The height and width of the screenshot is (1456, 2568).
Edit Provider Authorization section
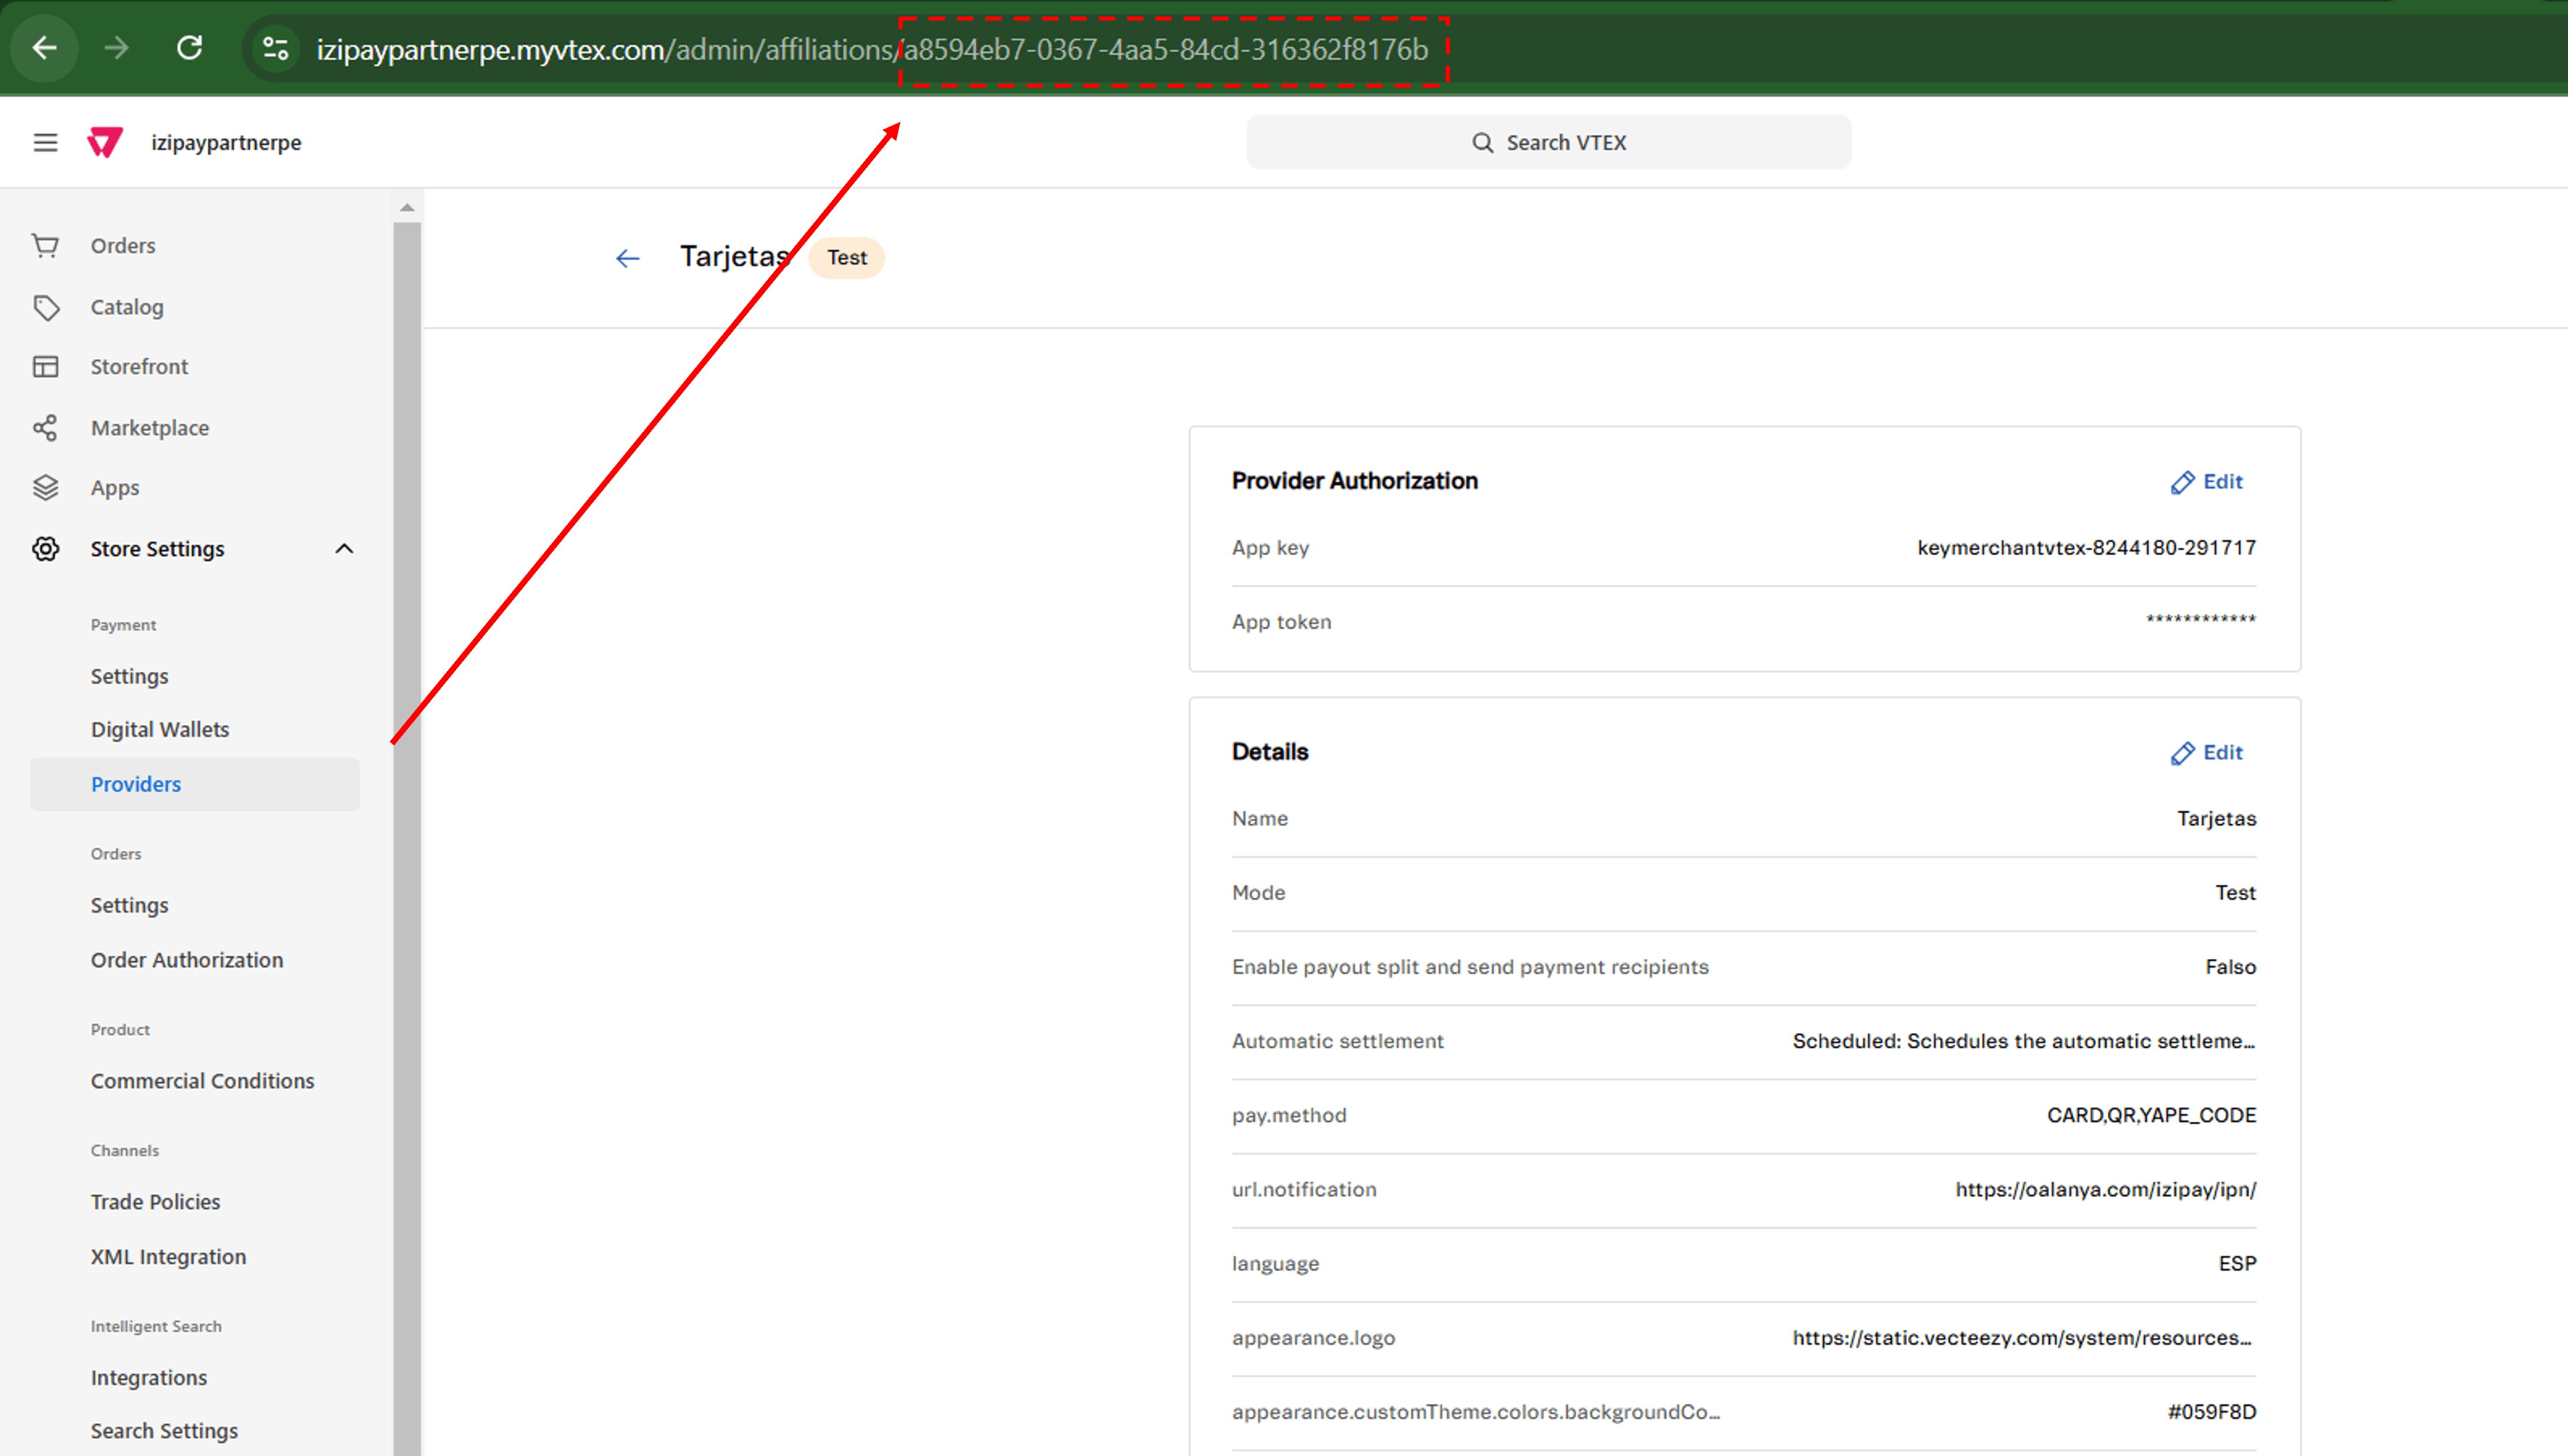(x=2206, y=481)
